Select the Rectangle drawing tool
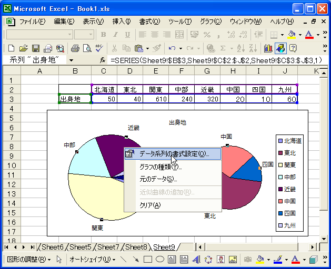Screen dimensions: 331x269 (148, 260)
